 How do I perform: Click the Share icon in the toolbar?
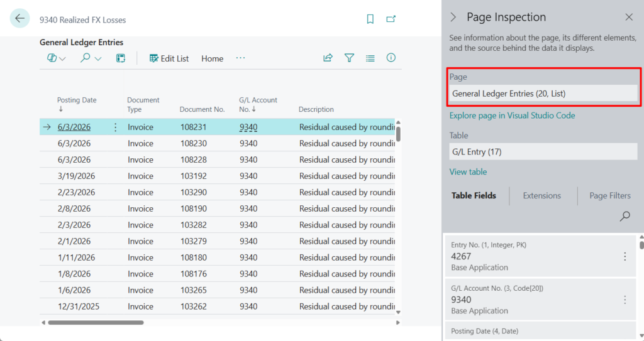(x=328, y=58)
